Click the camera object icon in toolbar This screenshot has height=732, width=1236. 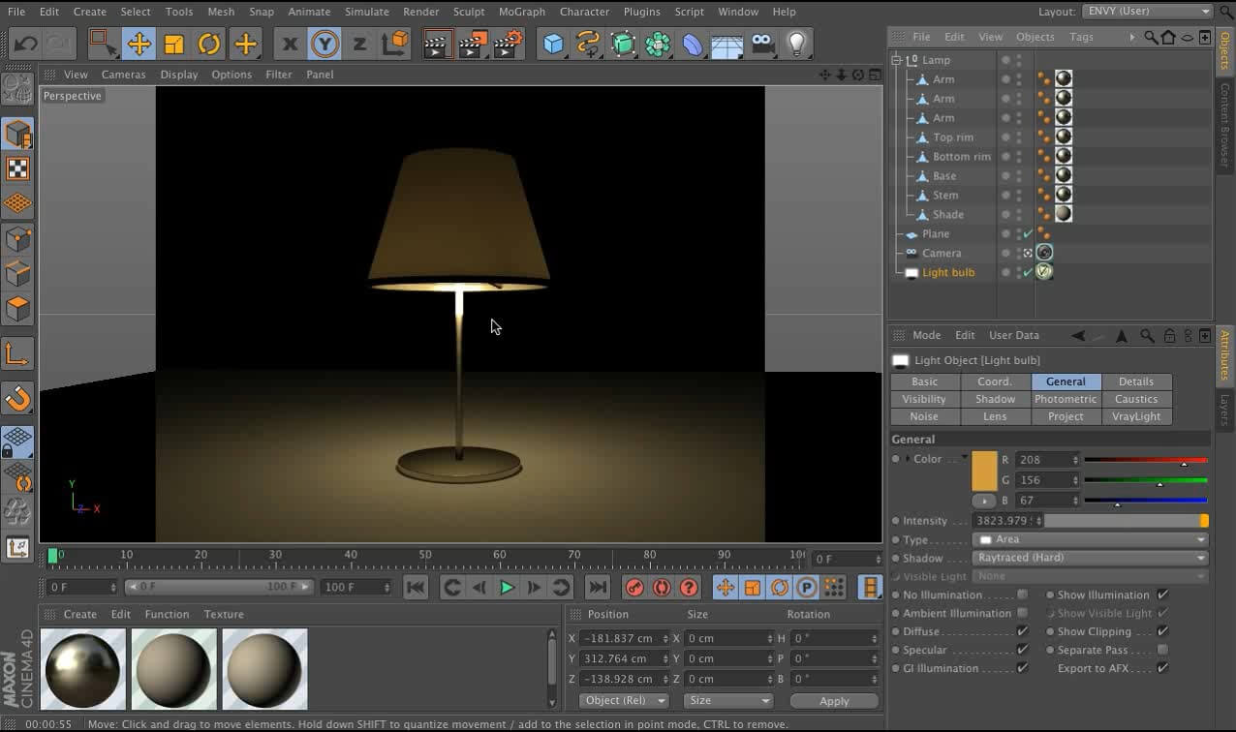coord(762,44)
